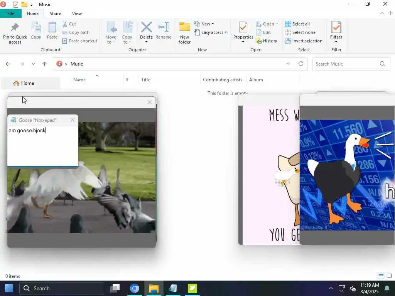The image size is (395, 296).
Task: Click the Properties checkmark icon
Action: [x=243, y=27]
